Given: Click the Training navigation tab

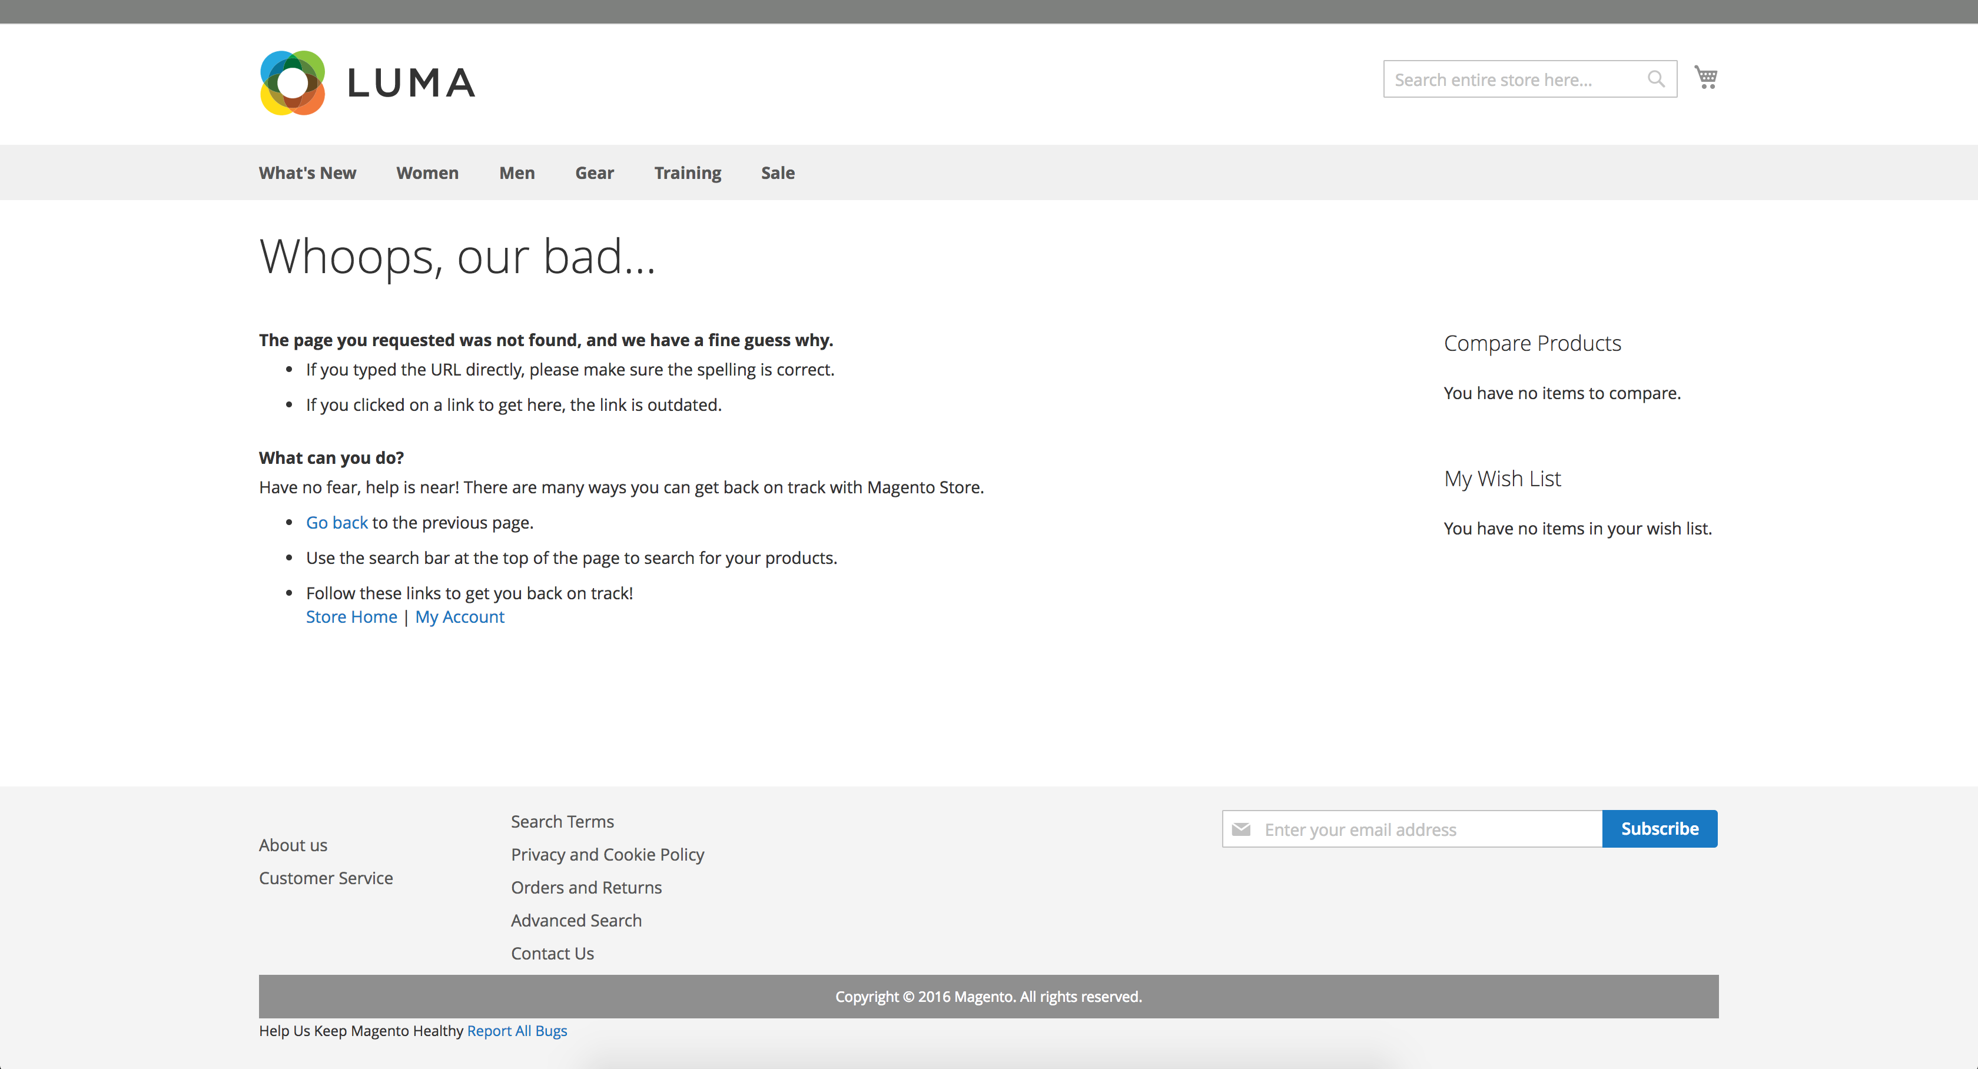Looking at the screenshot, I should pyautogui.click(x=688, y=172).
